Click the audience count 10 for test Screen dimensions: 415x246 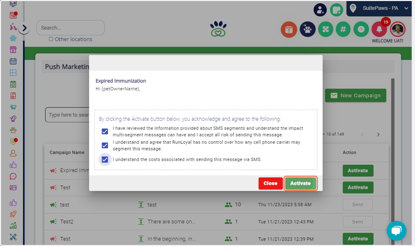[x=238, y=204]
